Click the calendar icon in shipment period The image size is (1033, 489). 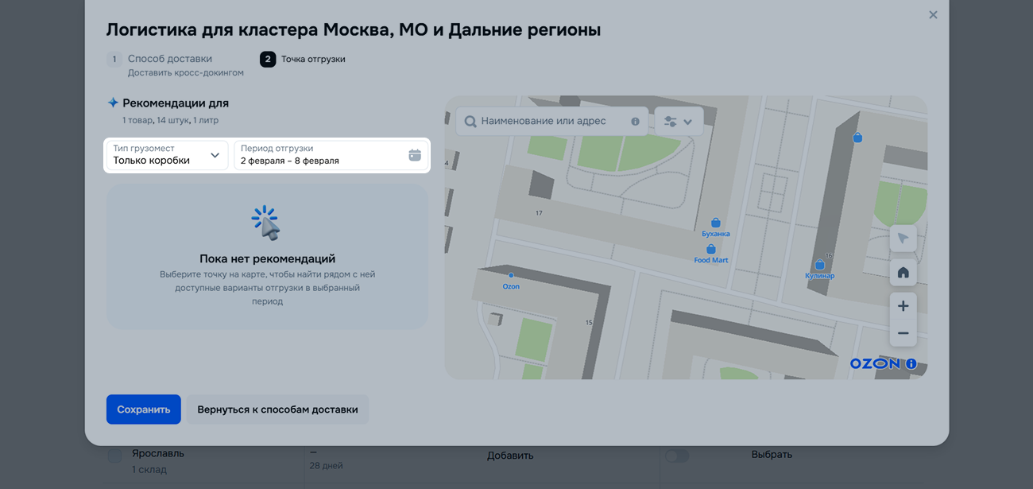coord(414,155)
